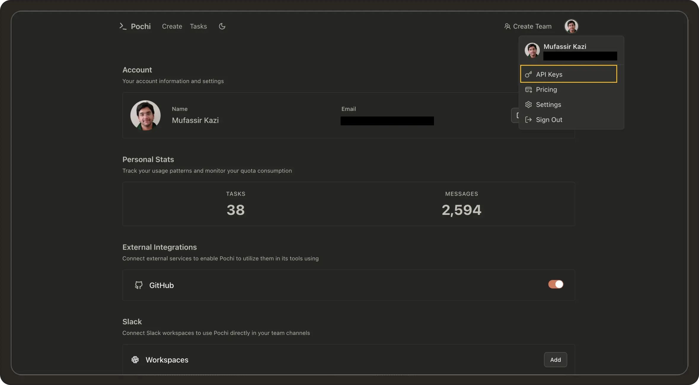
Task: Click the Create Team people icon
Action: [x=507, y=26]
